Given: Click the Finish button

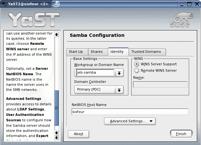Looking at the screenshot, I should (x=181, y=134).
